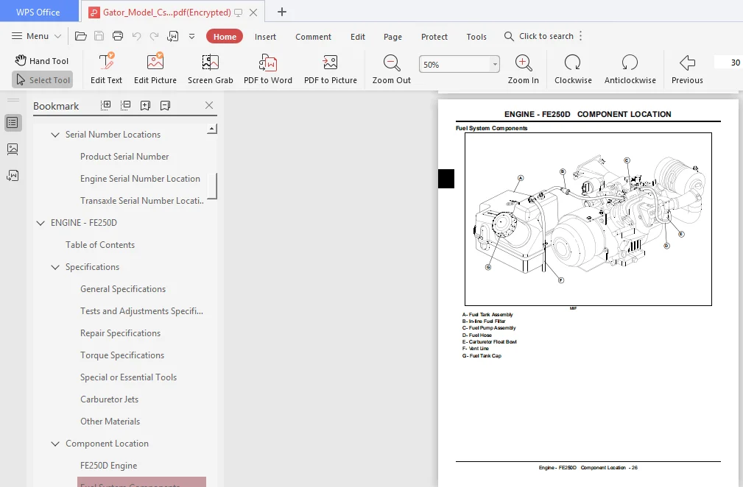Select the Hand Tool

(42, 60)
